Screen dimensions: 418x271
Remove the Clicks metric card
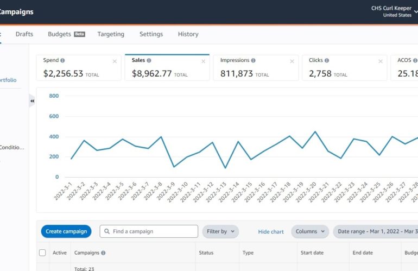[380, 61]
